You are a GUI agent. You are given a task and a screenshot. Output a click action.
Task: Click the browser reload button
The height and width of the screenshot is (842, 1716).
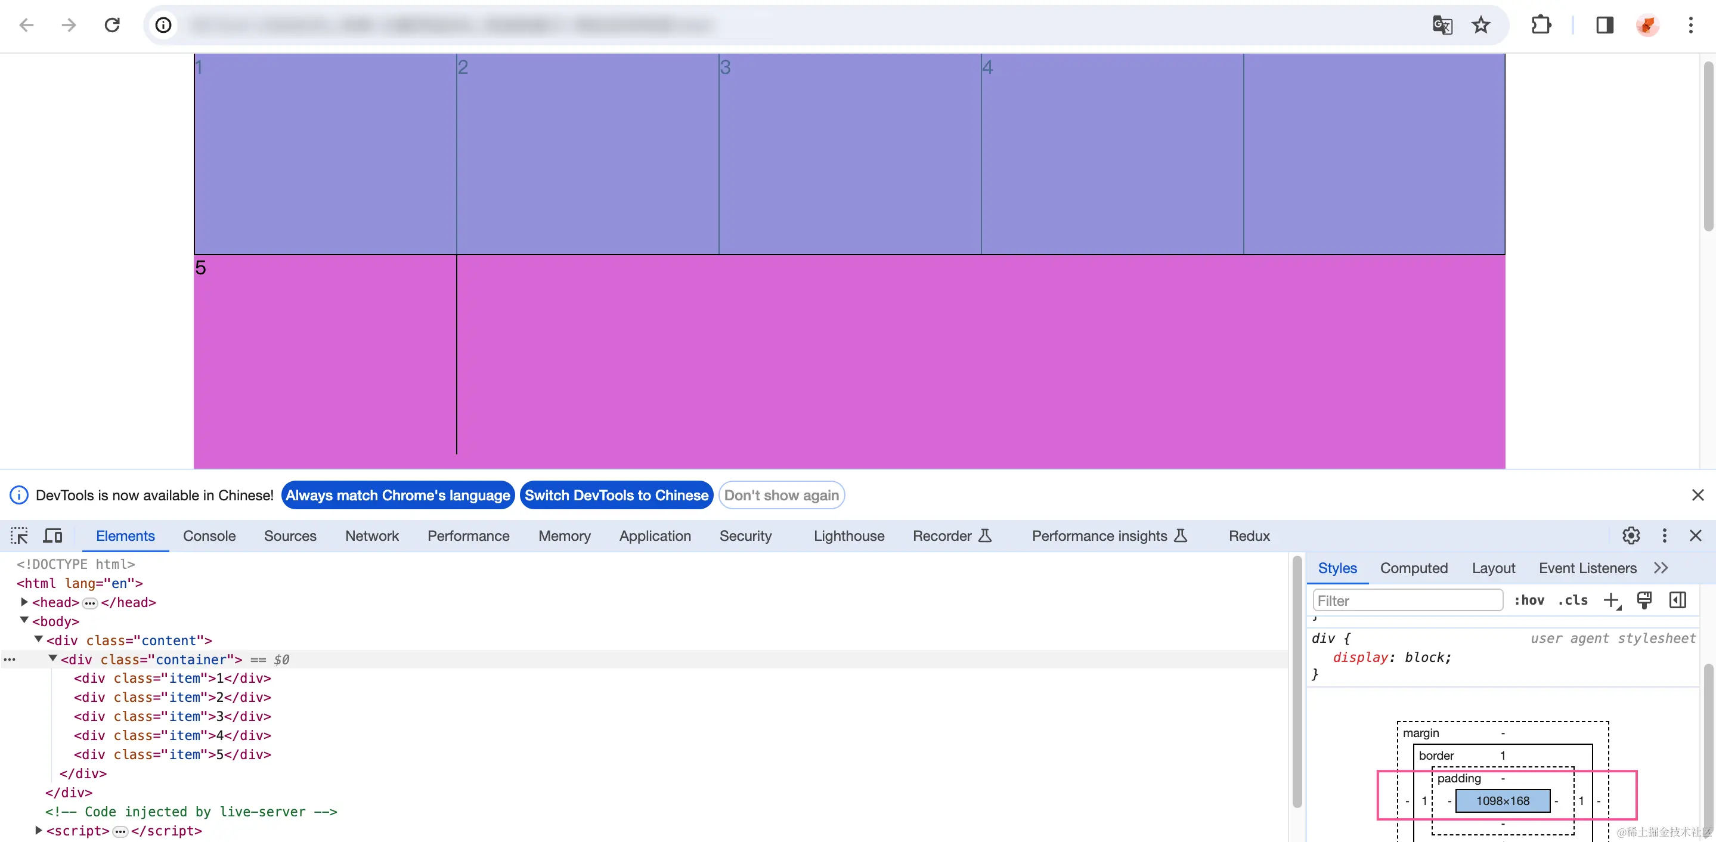tap(112, 25)
